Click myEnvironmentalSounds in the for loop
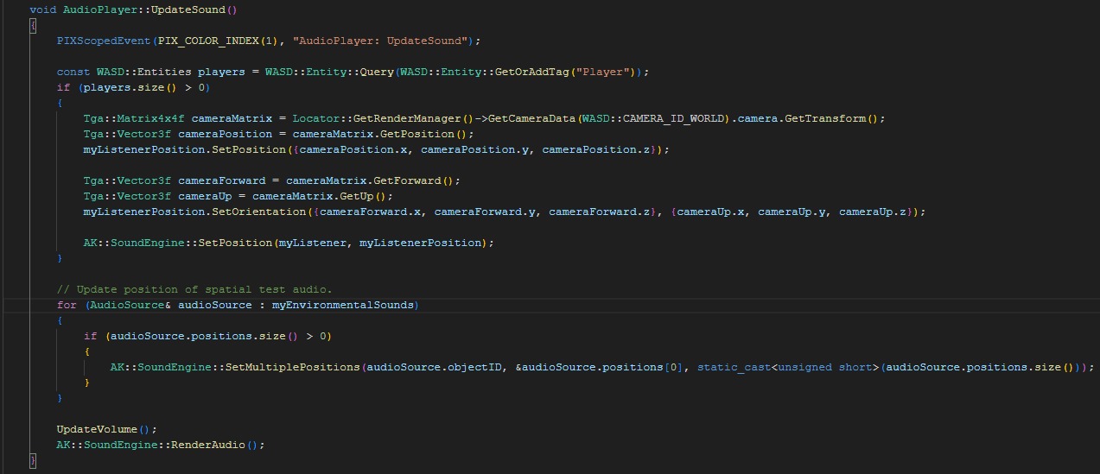 343,305
